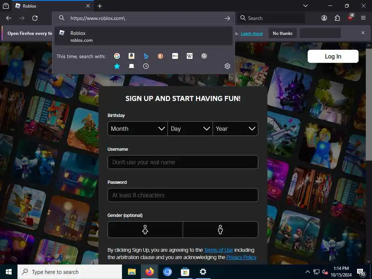Open a new browser tab
Viewport: 372px width, 279px height.
(100, 6)
